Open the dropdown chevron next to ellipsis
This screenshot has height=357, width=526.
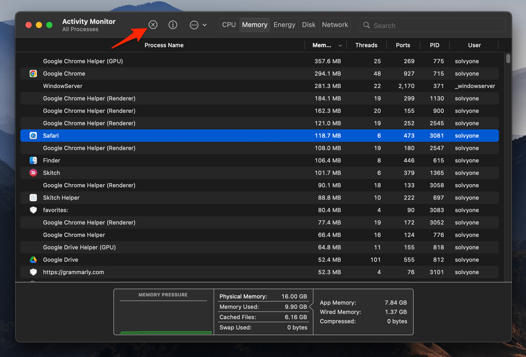(x=204, y=24)
